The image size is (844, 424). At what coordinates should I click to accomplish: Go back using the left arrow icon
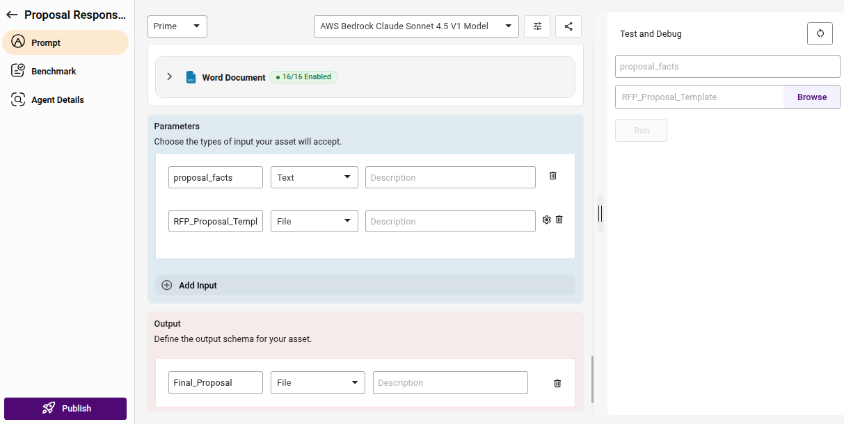pyautogui.click(x=12, y=15)
